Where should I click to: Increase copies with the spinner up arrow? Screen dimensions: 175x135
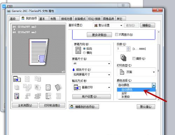coord(128,48)
